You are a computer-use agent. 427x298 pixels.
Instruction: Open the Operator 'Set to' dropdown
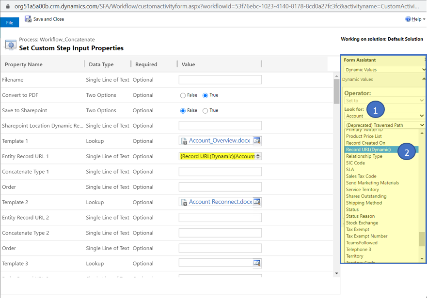point(384,101)
